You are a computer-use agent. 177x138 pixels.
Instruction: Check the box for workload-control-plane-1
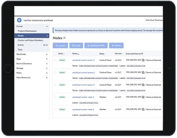tap(55, 60)
